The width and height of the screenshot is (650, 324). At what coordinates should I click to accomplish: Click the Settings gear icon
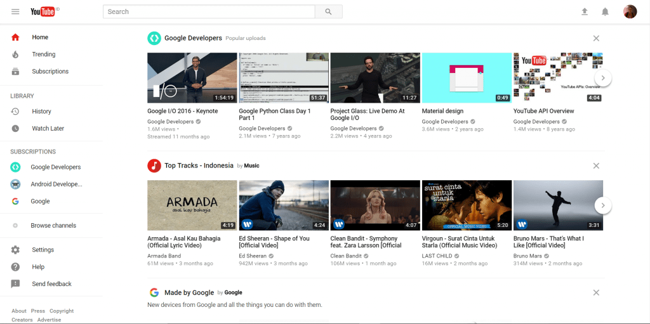click(15, 250)
